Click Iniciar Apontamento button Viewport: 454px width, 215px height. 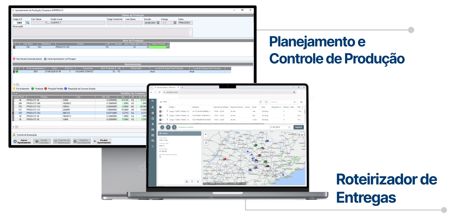tap(22, 141)
